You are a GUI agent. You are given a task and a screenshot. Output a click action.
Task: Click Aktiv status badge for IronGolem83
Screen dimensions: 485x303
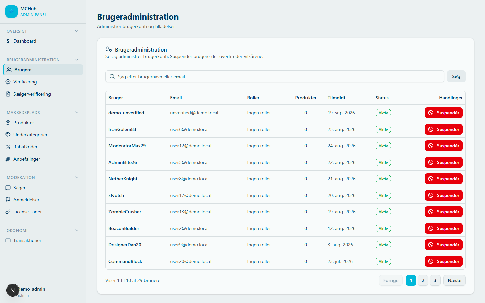tap(383, 129)
